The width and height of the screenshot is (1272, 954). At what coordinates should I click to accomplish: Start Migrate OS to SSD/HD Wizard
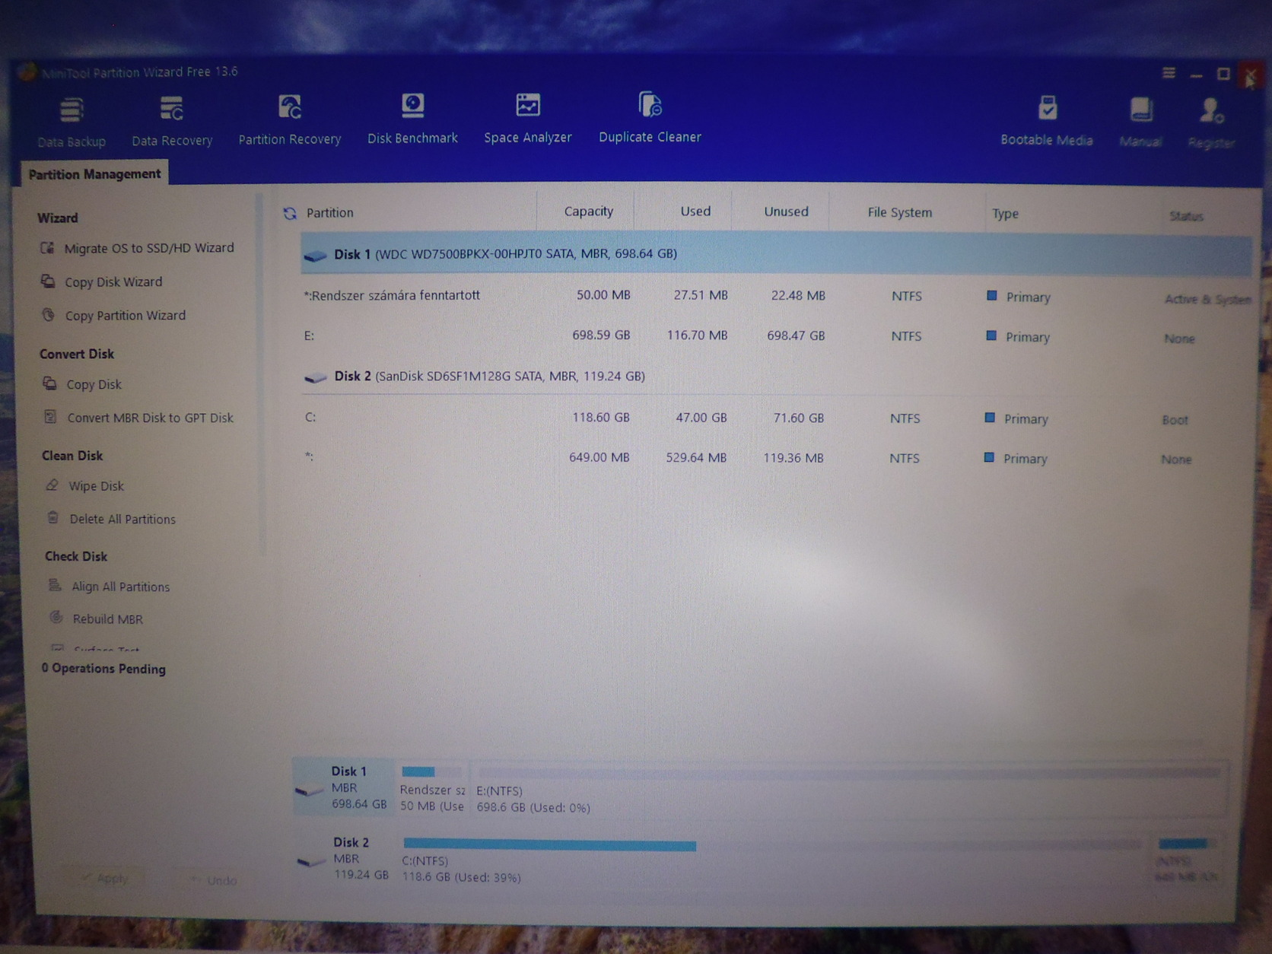pos(149,248)
